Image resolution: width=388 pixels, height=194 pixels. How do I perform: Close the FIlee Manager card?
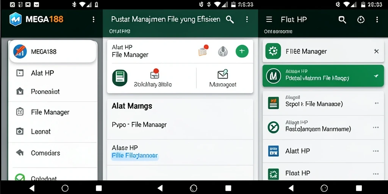click(376, 51)
